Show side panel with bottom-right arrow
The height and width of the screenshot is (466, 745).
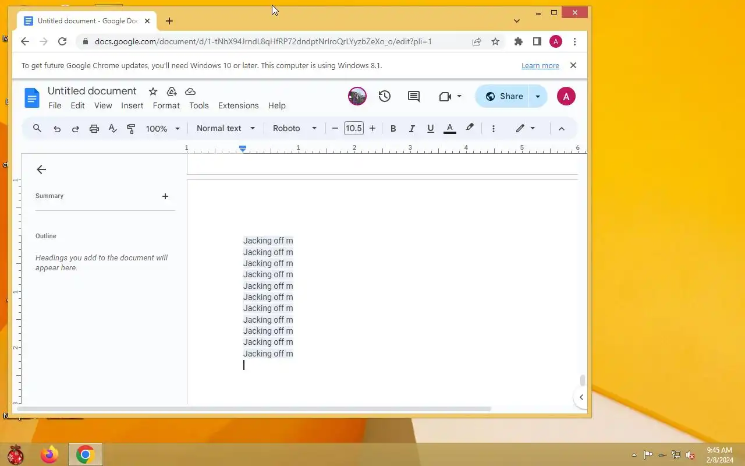point(581,397)
